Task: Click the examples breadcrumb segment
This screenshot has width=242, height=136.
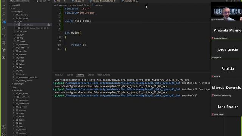Action: point(63,5)
